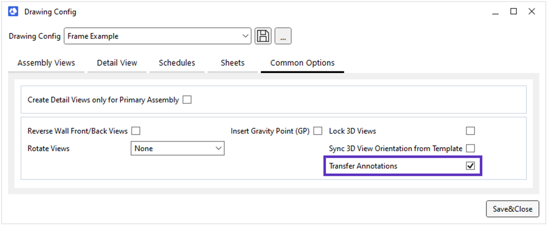Open the Drawing Config dropdown list
The image size is (548, 226).
pyautogui.click(x=246, y=36)
